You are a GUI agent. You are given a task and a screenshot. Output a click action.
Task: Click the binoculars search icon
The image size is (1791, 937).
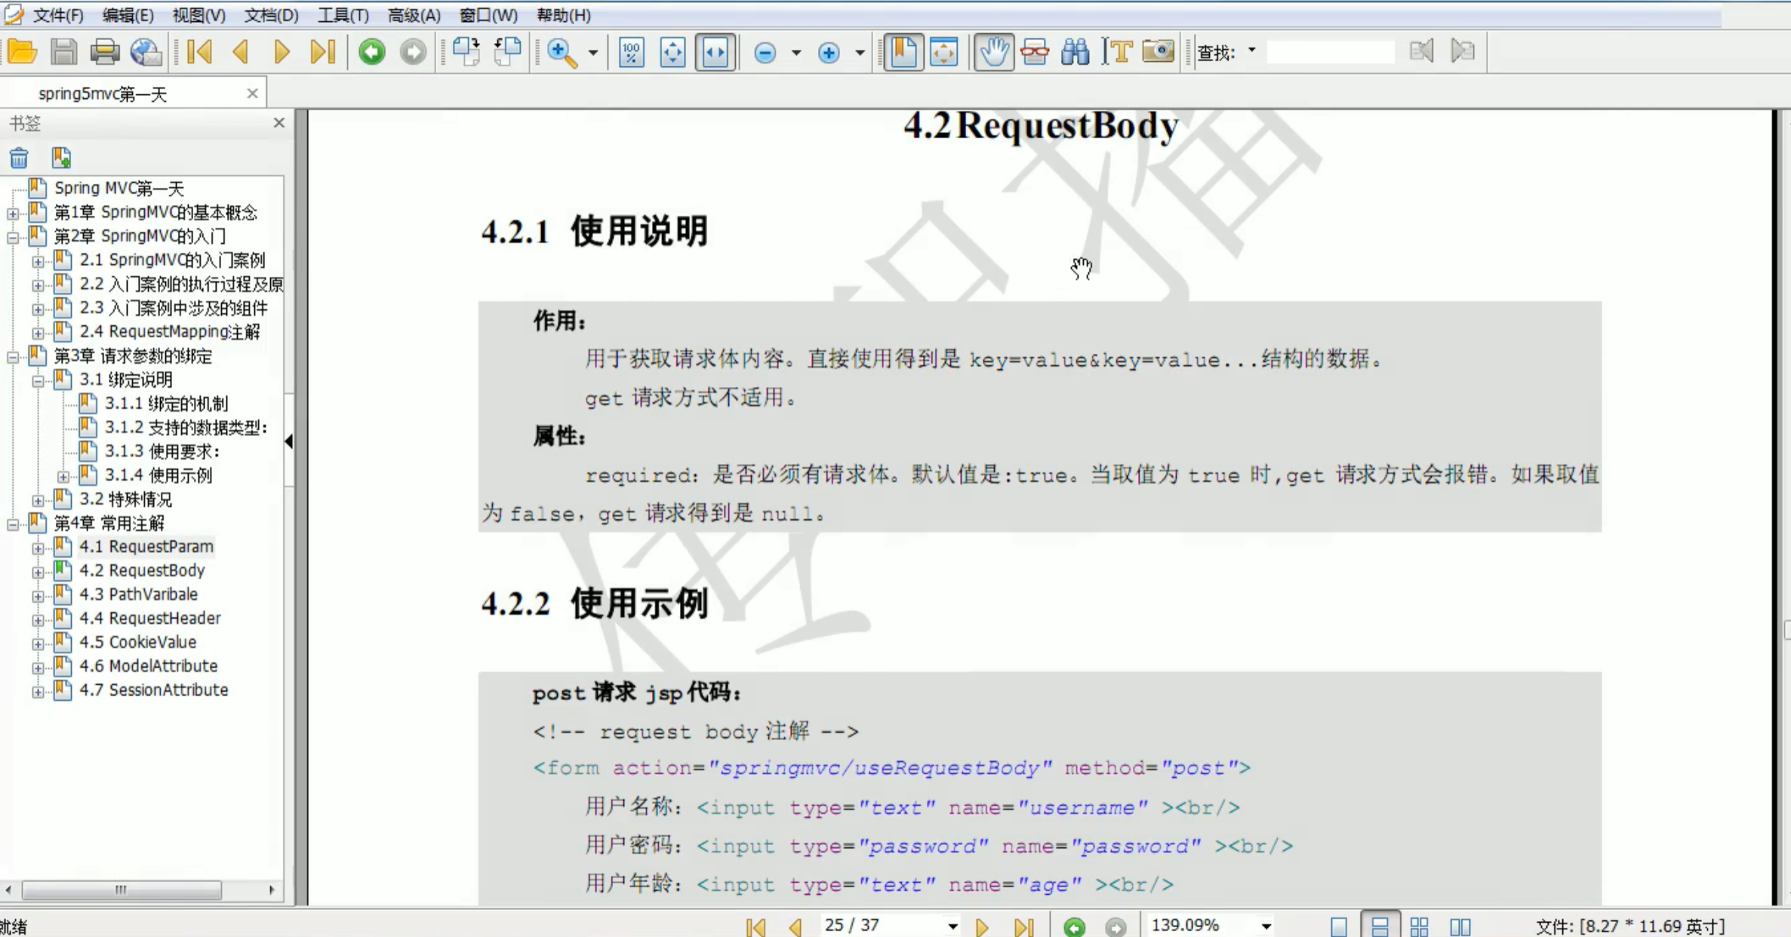[x=1075, y=52]
